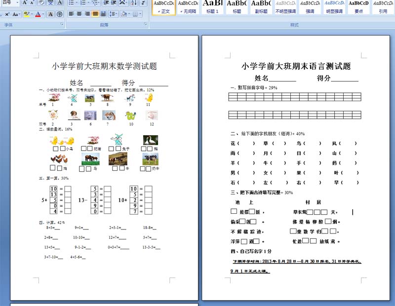Apply the plain 标题 style
The width and height of the screenshot is (395, 306).
pyautogui.click(x=237, y=7)
